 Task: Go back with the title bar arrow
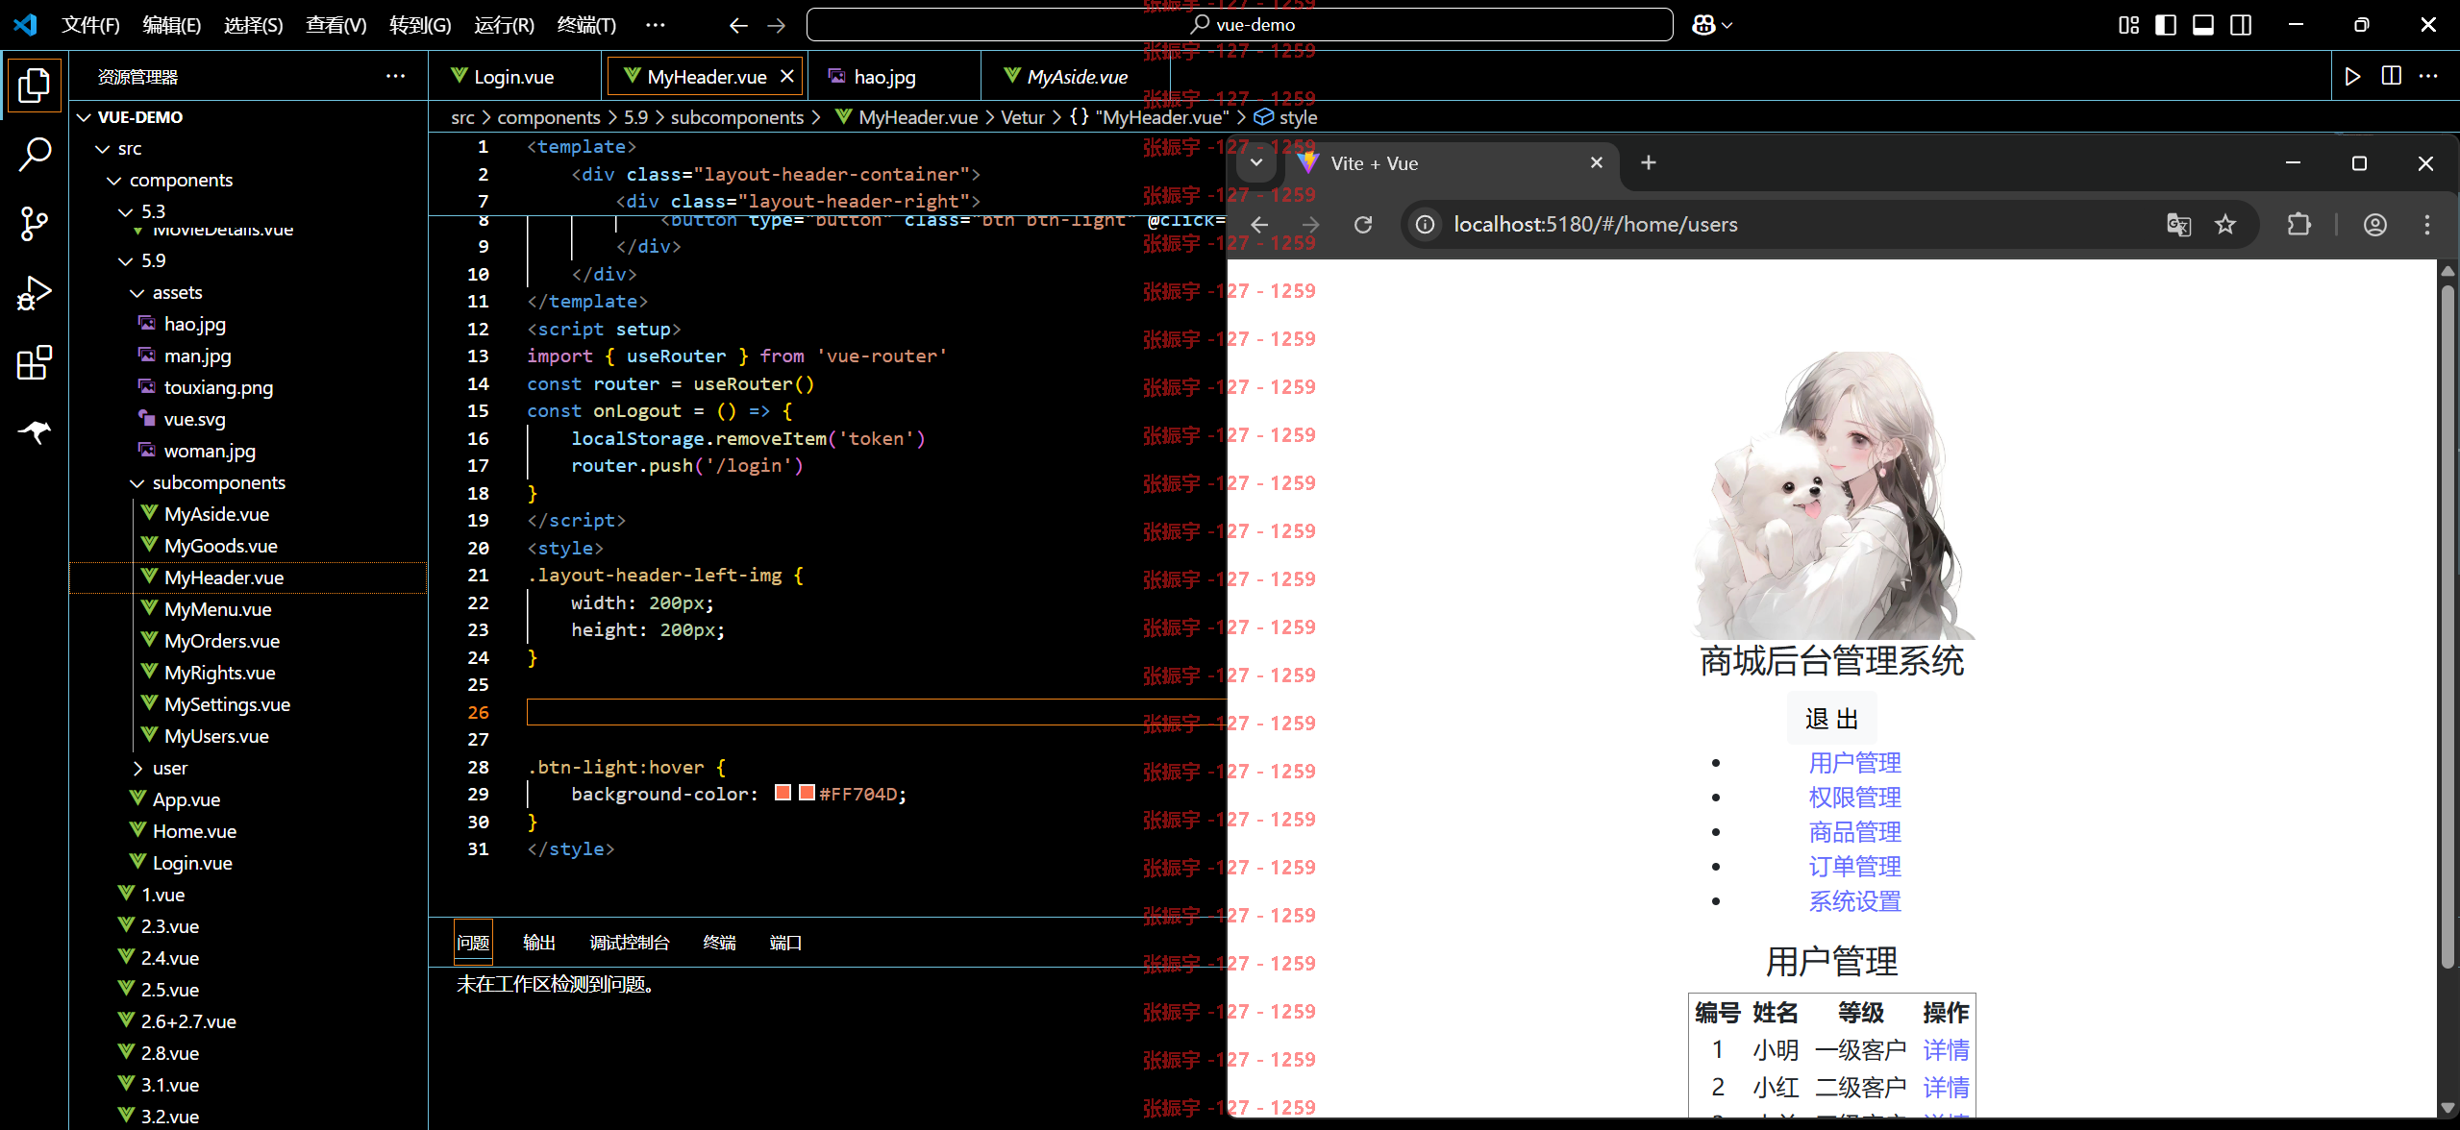click(x=738, y=25)
